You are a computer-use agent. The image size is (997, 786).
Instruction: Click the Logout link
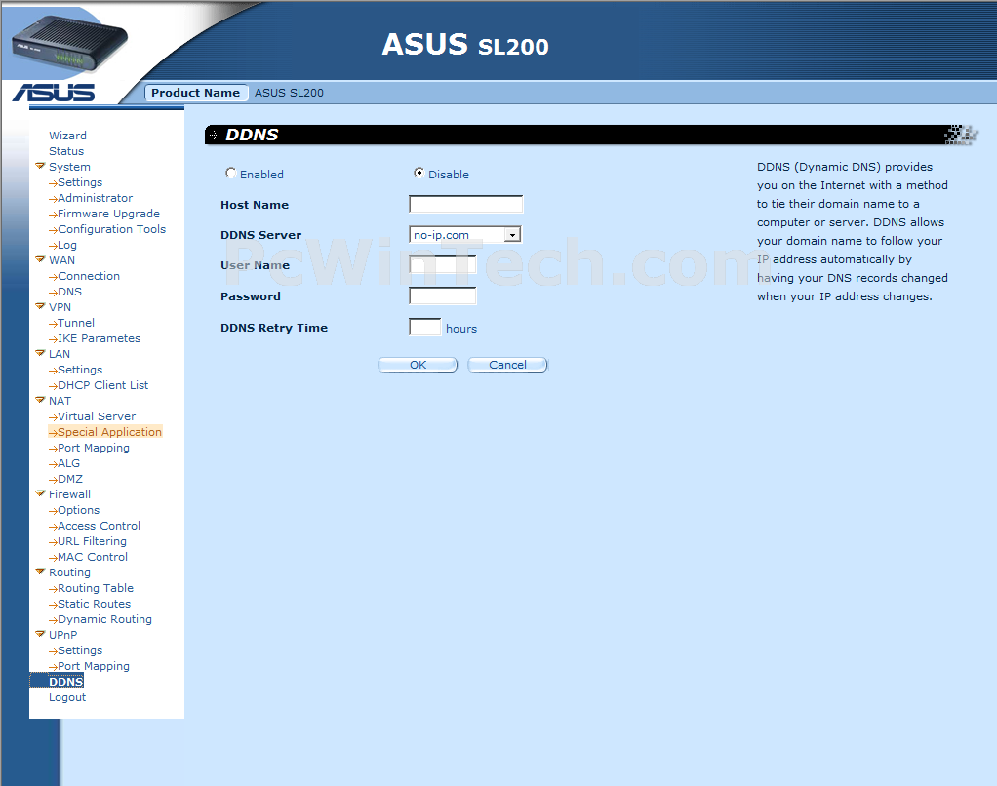67,697
